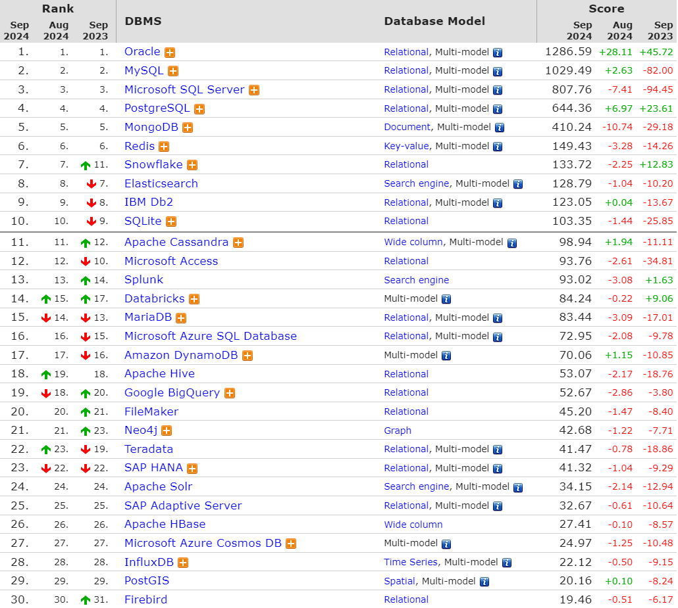Click the orange plus icon after Neo4j

pyautogui.click(x=167, y=431)
